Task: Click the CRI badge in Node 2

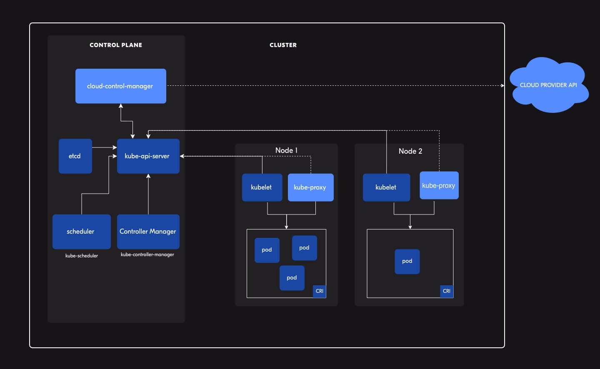Action: 446,291
